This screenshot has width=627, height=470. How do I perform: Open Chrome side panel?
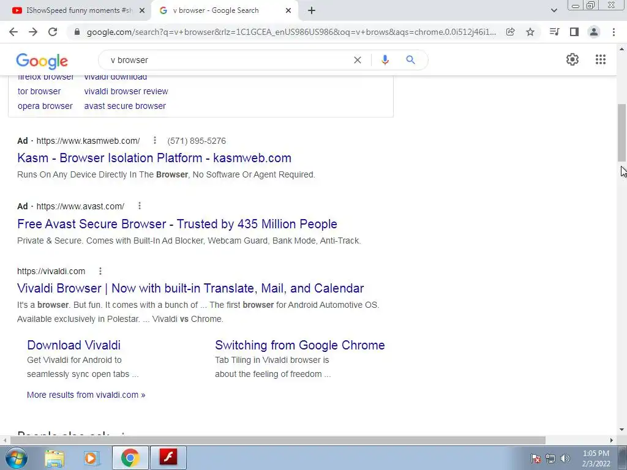[574, 32]
